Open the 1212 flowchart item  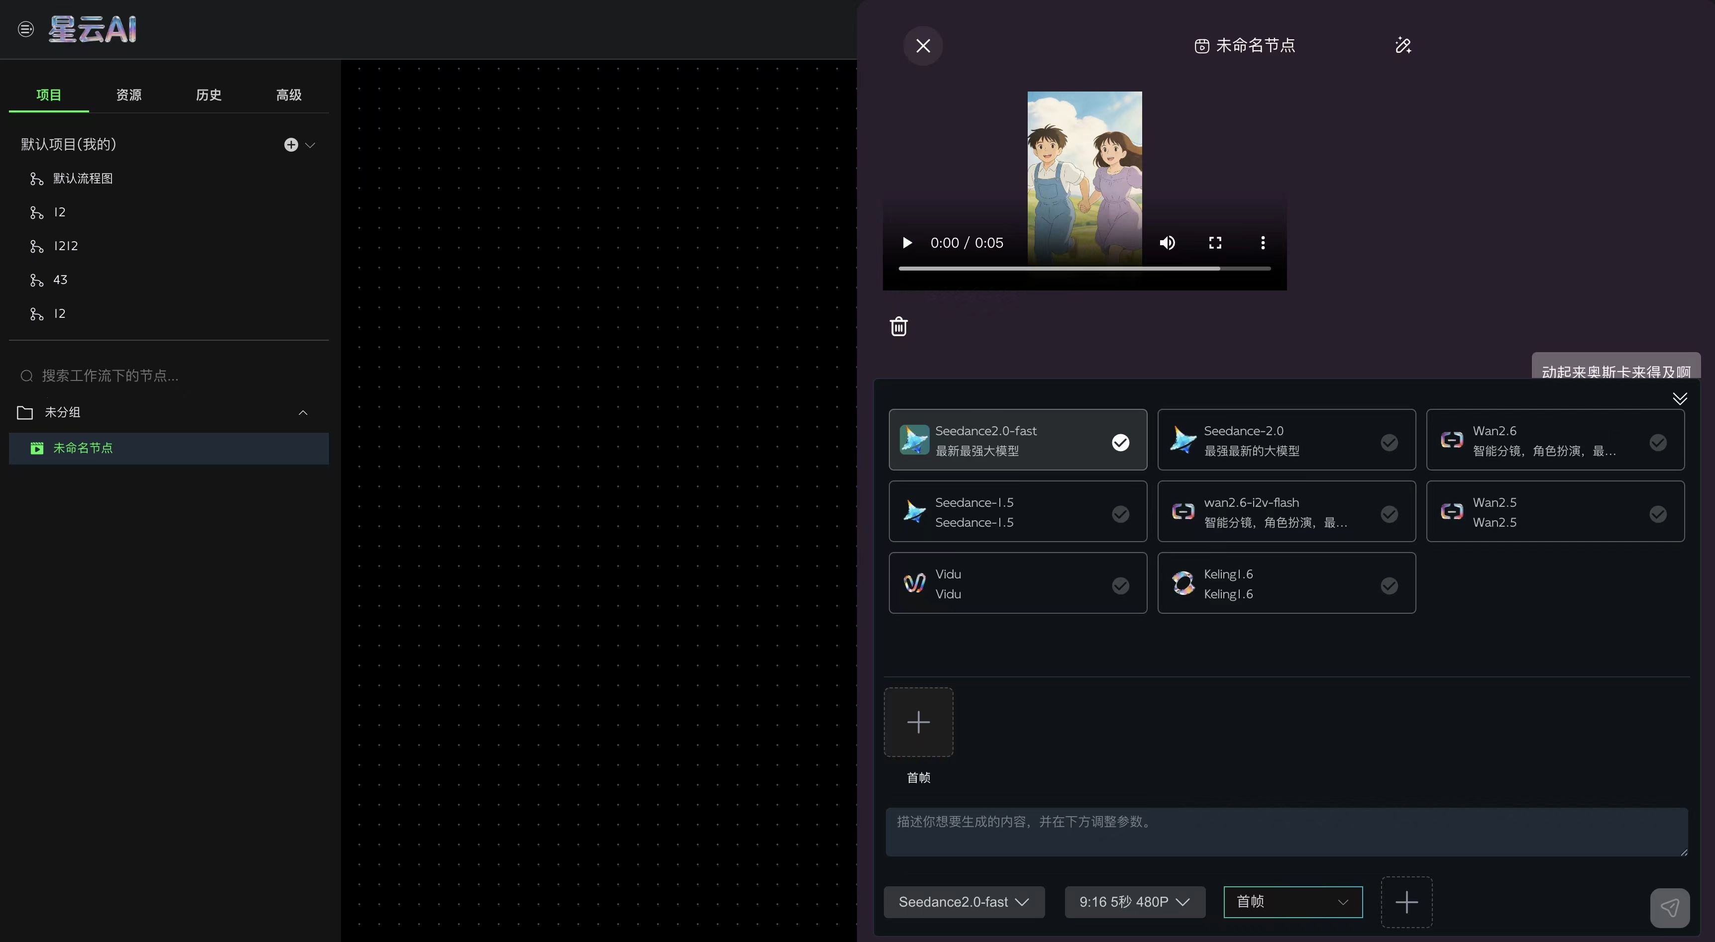(x=65, y=246)
